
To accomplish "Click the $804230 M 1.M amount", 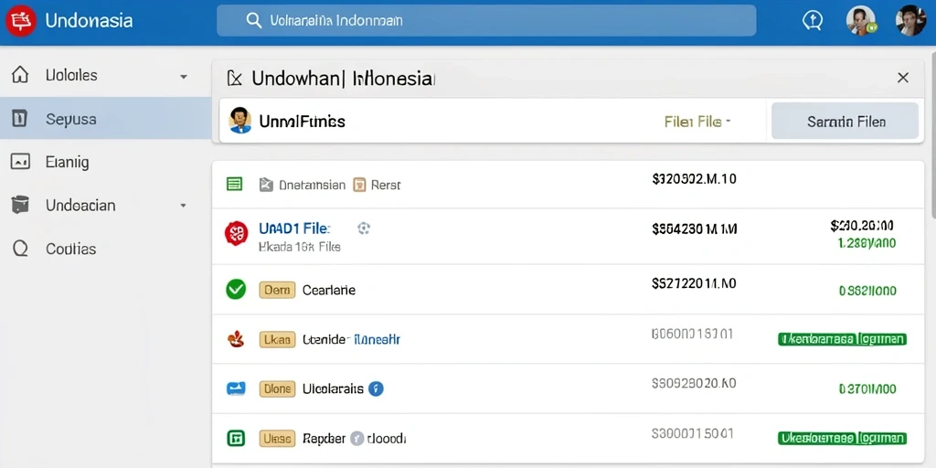I will [x=695, y=228].
